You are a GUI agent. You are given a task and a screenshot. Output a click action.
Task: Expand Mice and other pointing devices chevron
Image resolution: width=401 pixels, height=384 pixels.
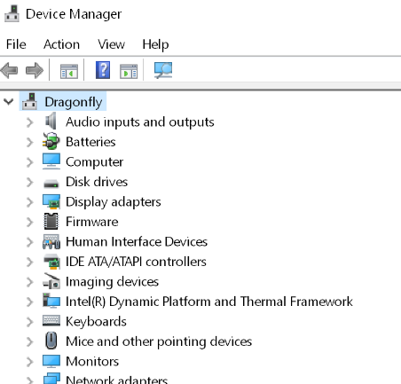click(x=29, y=341)
